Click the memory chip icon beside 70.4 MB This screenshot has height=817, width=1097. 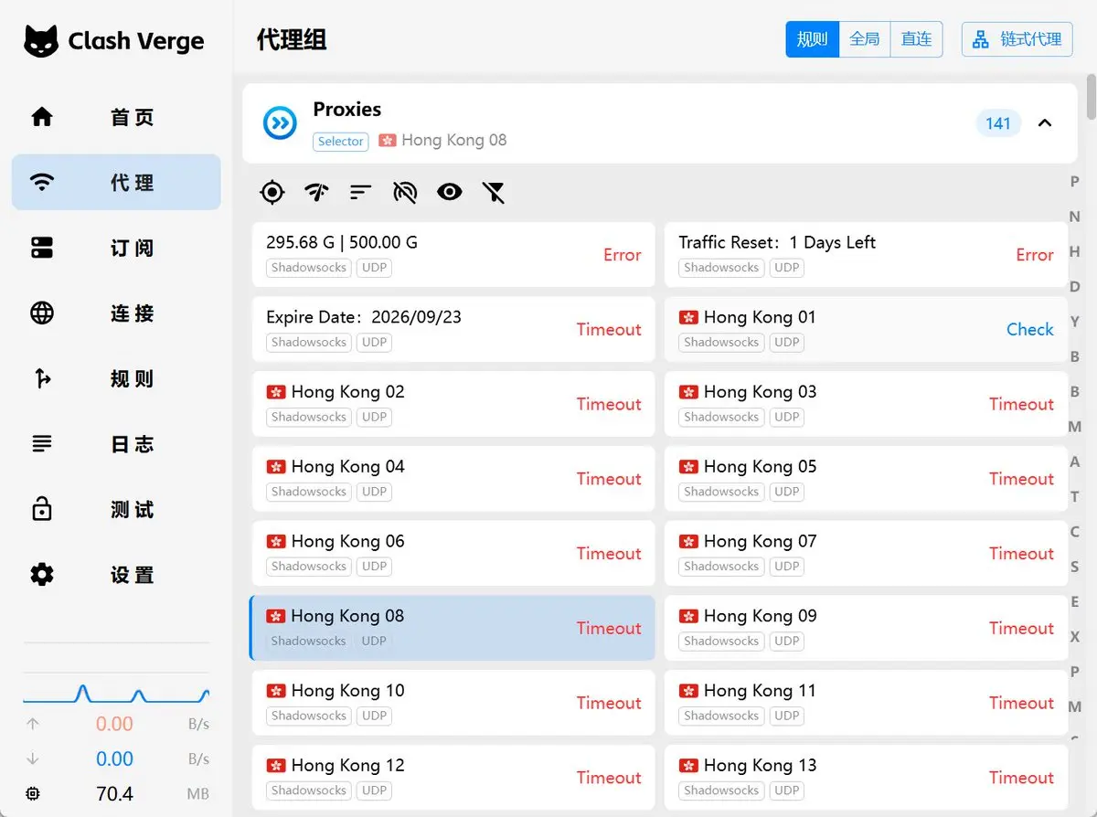click(x=33, y=793)
